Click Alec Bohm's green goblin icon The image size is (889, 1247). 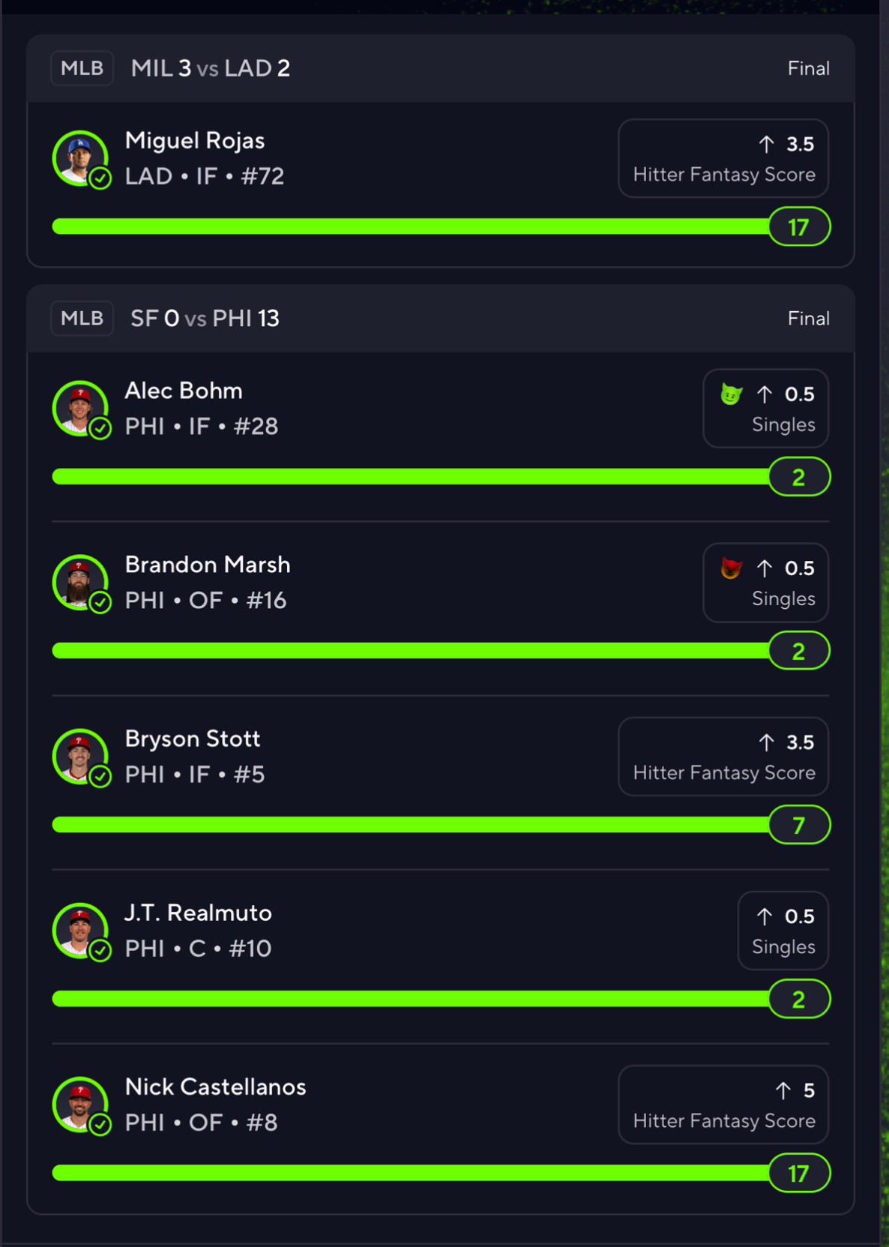tap(731, 394)
